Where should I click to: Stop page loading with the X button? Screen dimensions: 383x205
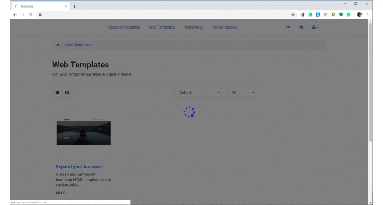click(31, 15)
